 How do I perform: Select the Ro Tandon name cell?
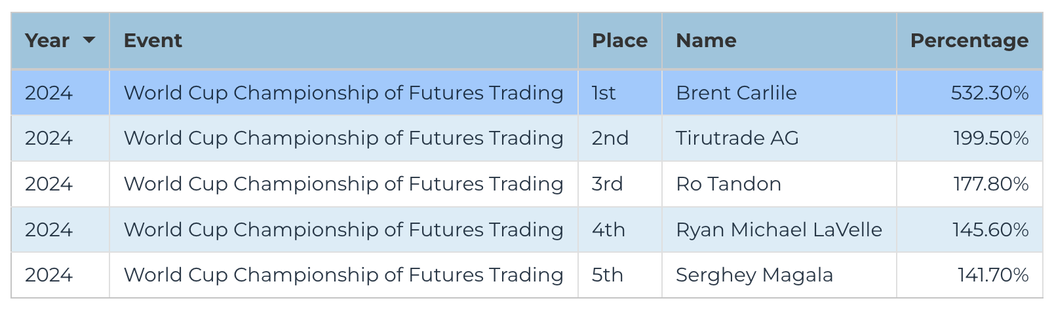coord(779,184)
